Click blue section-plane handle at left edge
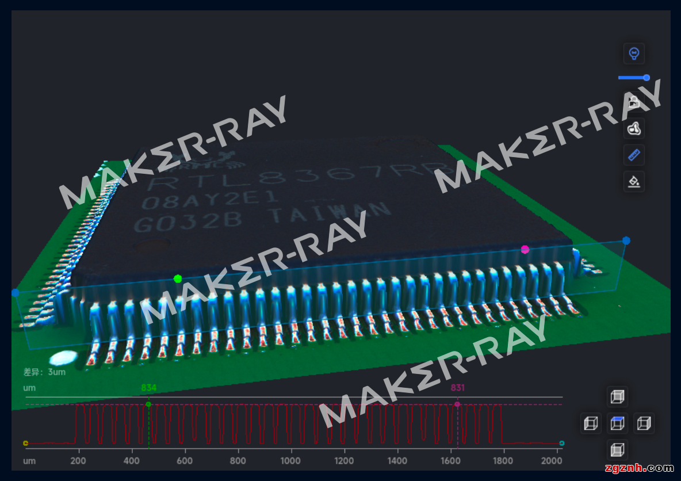This screenshot has height=481, width=681. (15, 293)
